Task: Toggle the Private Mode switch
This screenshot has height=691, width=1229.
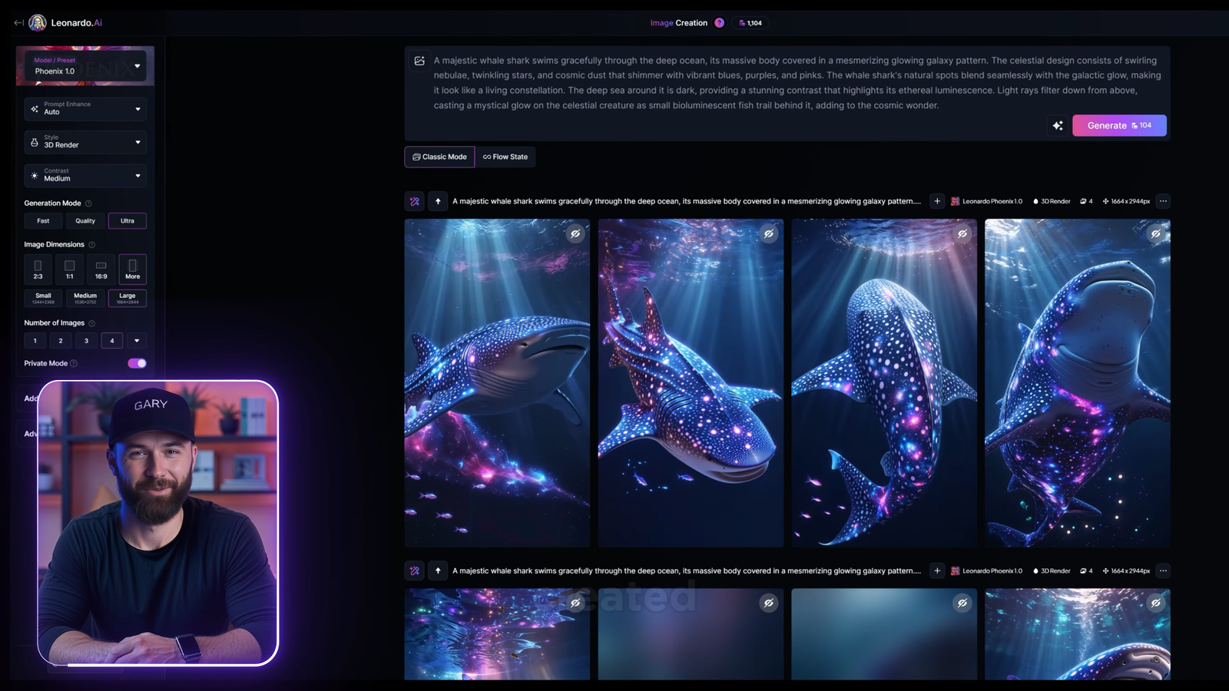Action: coord(137,363)
